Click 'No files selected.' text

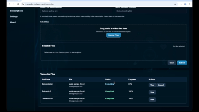179,46
